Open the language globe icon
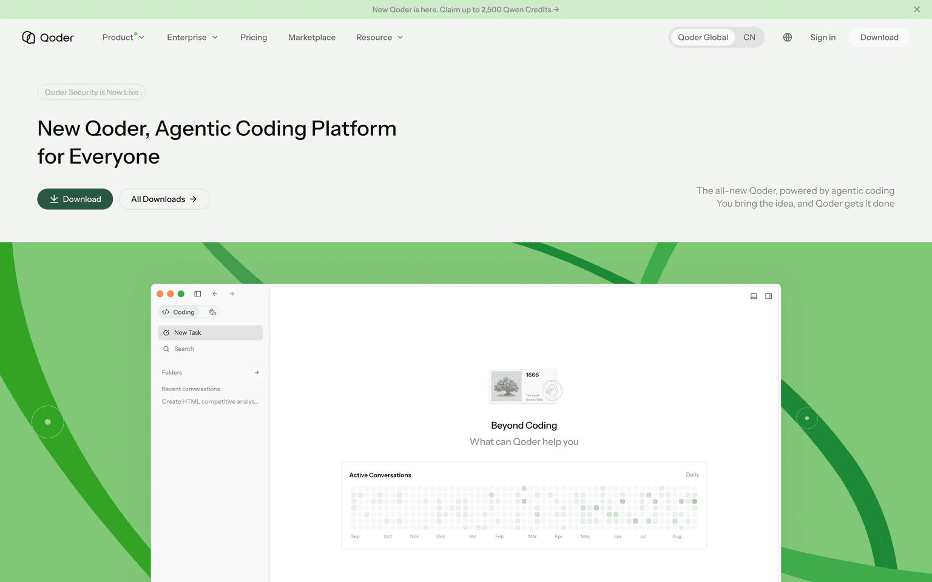 coord(788,38)
